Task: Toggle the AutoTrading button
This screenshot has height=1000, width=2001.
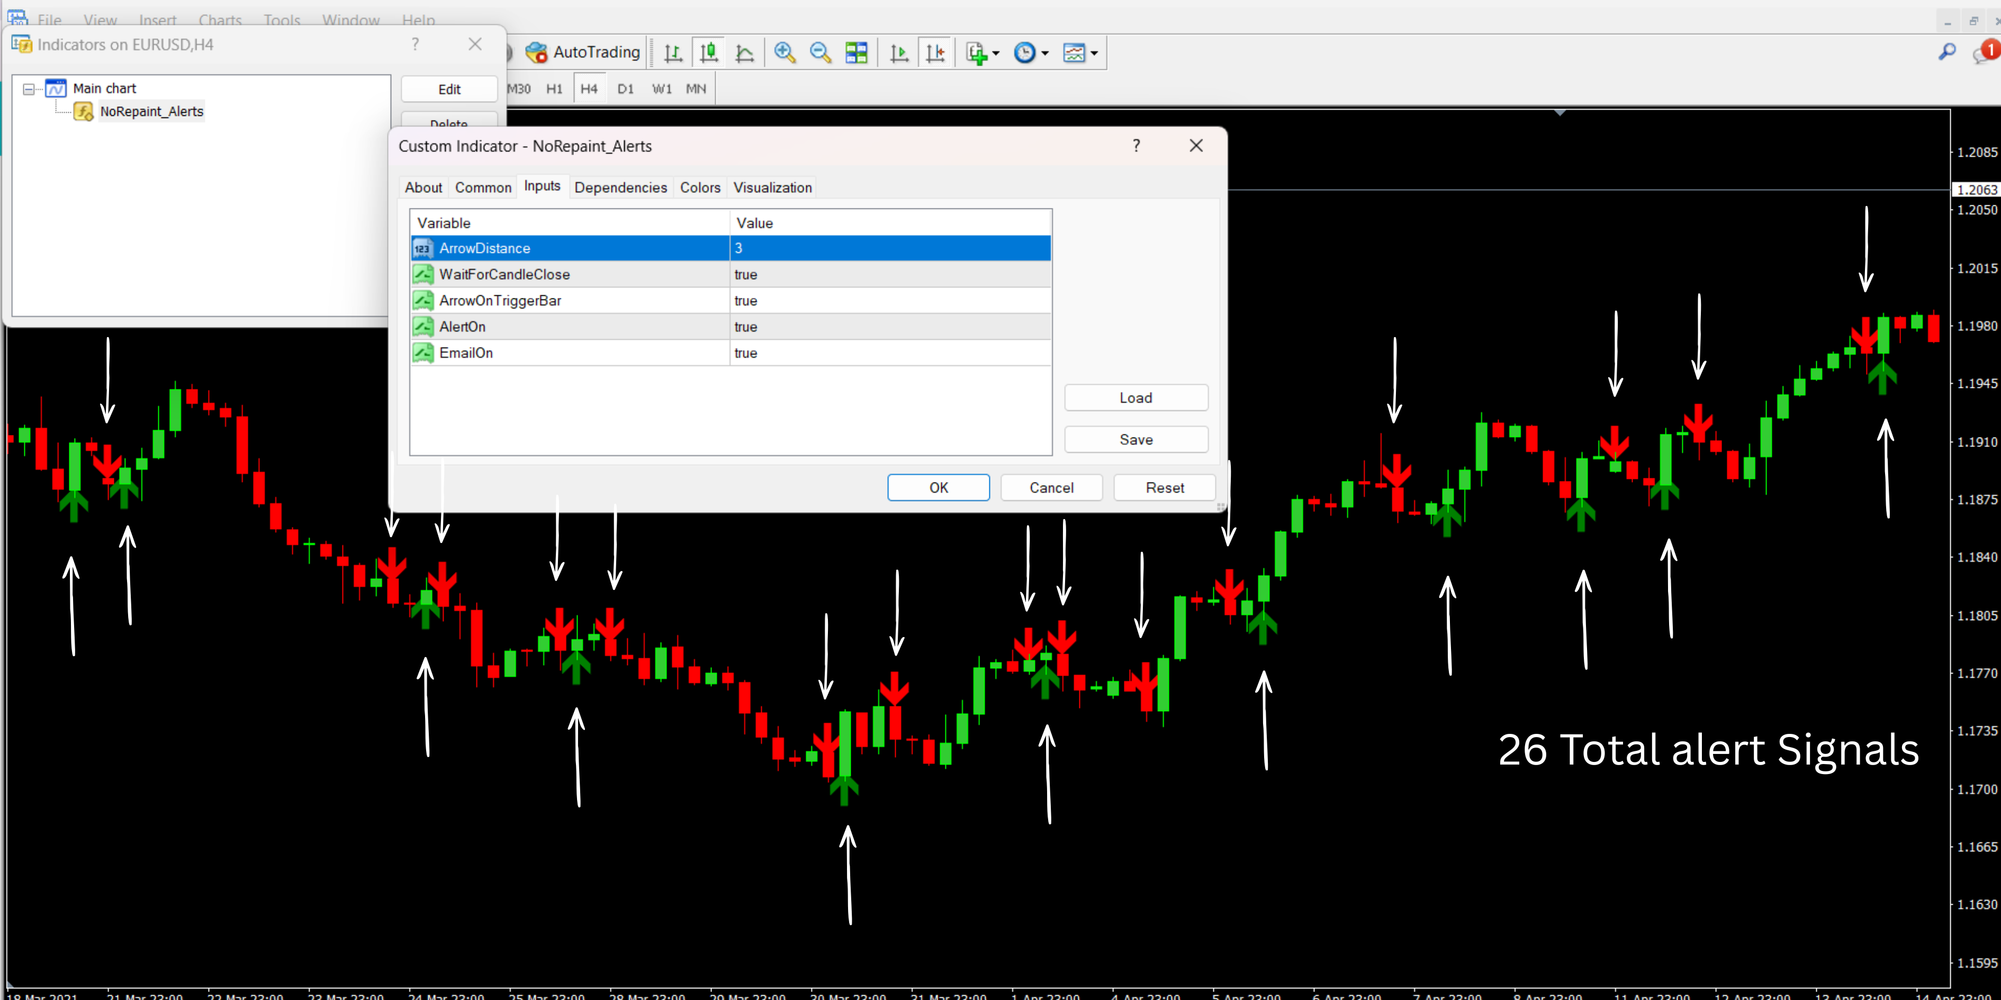Action: coord(583,52)
